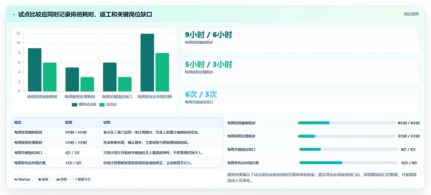Screen dimensions: 431x195
Task: Click the dark bar for 每周换班处理耗时
Action: [x=72, y=79]
